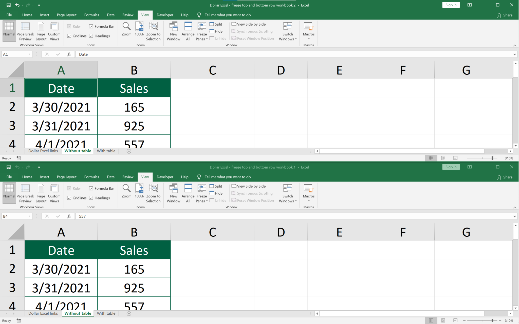Select Normal view in Workbook Views
Viewport: 519px width, 324px height.
click(x=9, y=31)
